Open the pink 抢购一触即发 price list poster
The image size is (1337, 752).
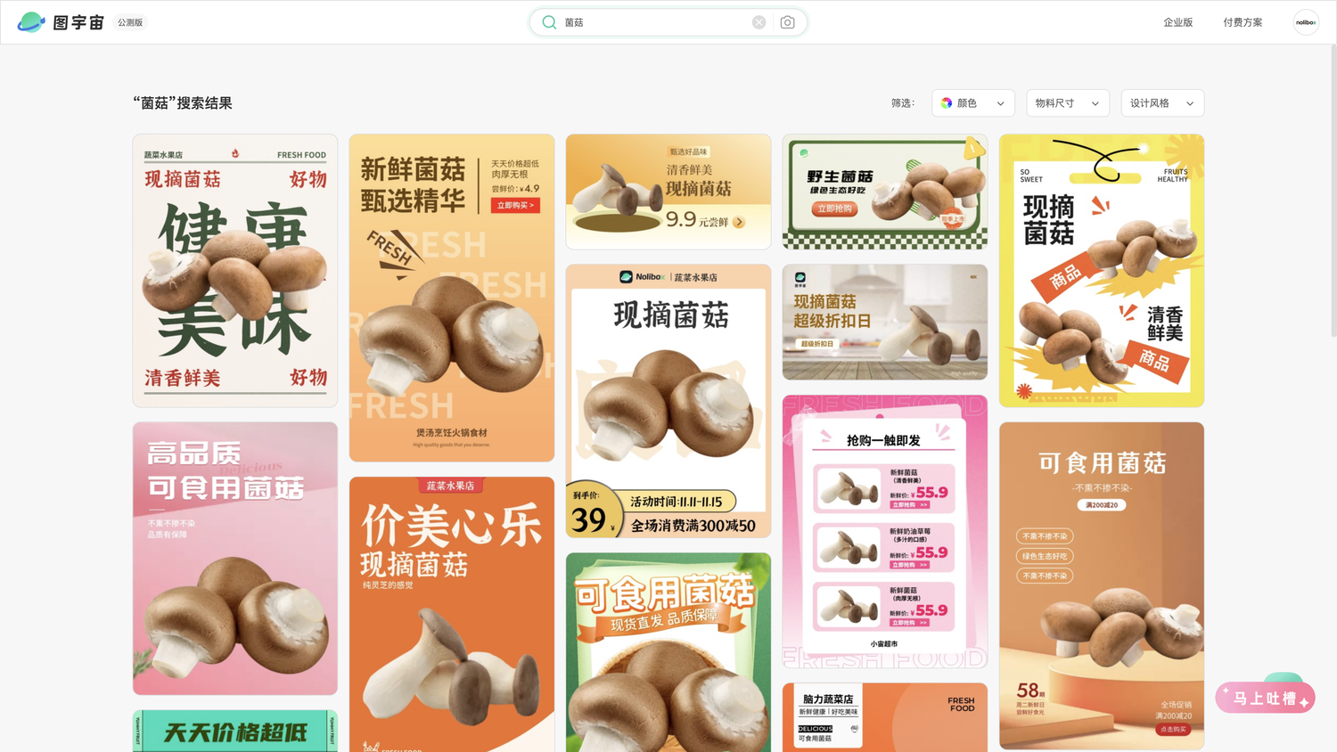885,532
